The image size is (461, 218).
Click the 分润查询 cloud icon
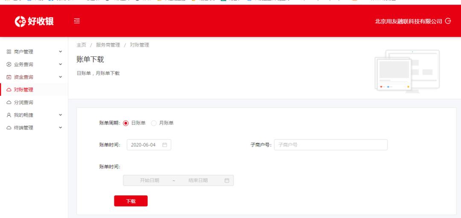[x=9, y=103]
